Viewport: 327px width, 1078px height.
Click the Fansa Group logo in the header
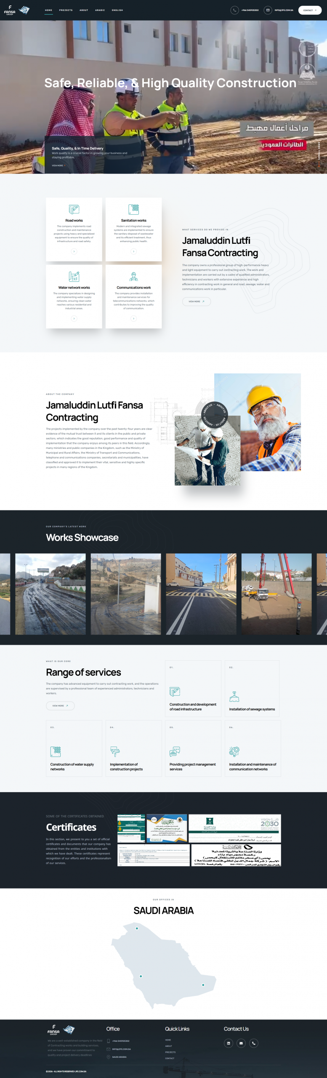coord(17,10)
